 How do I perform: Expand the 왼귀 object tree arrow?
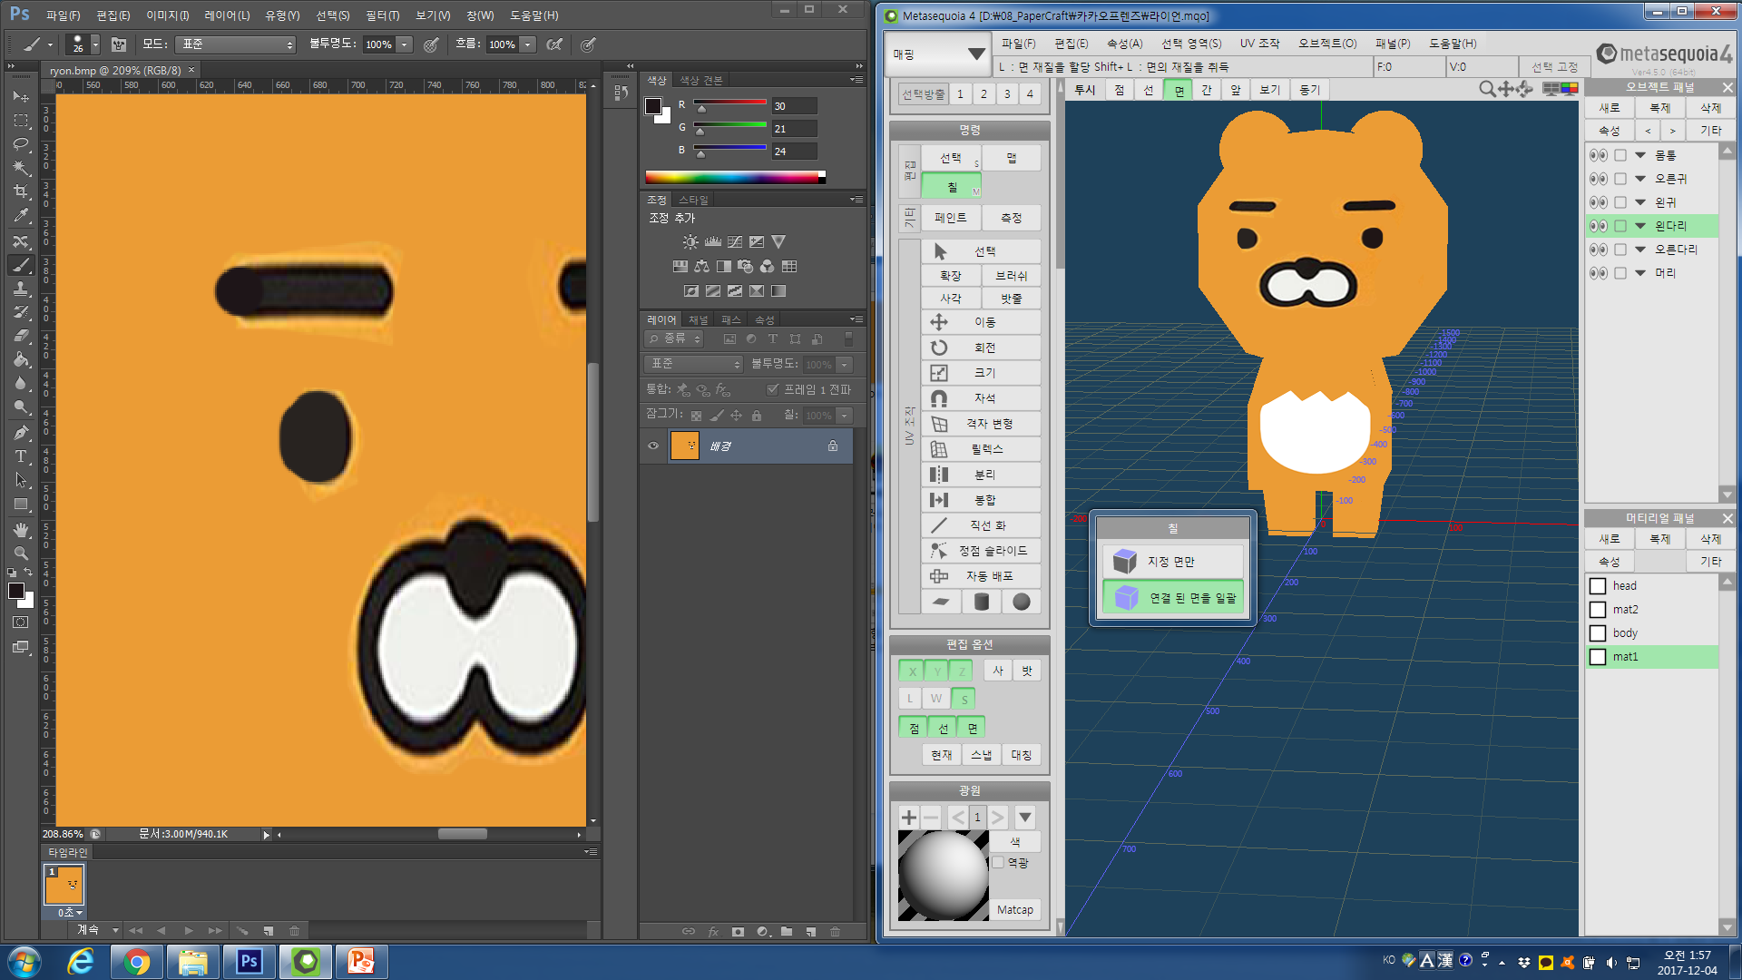click(x=1640, y=202)
